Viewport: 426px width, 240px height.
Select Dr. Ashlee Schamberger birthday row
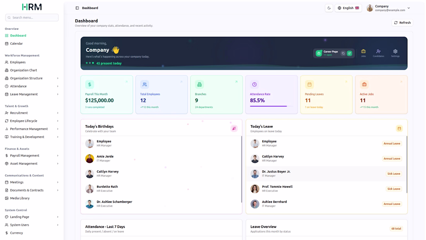pos(161,204)
